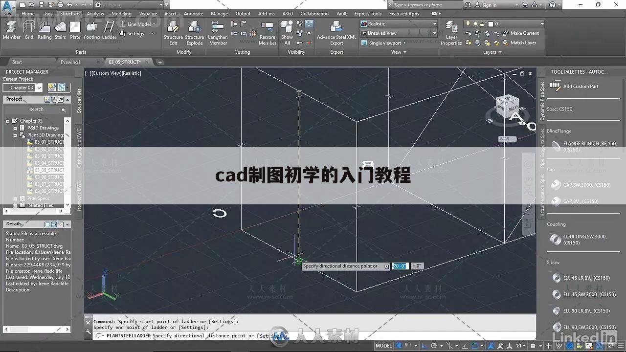Click the keyword search input field
Viewport: 626px width, 352px height.
pos(426,5)
